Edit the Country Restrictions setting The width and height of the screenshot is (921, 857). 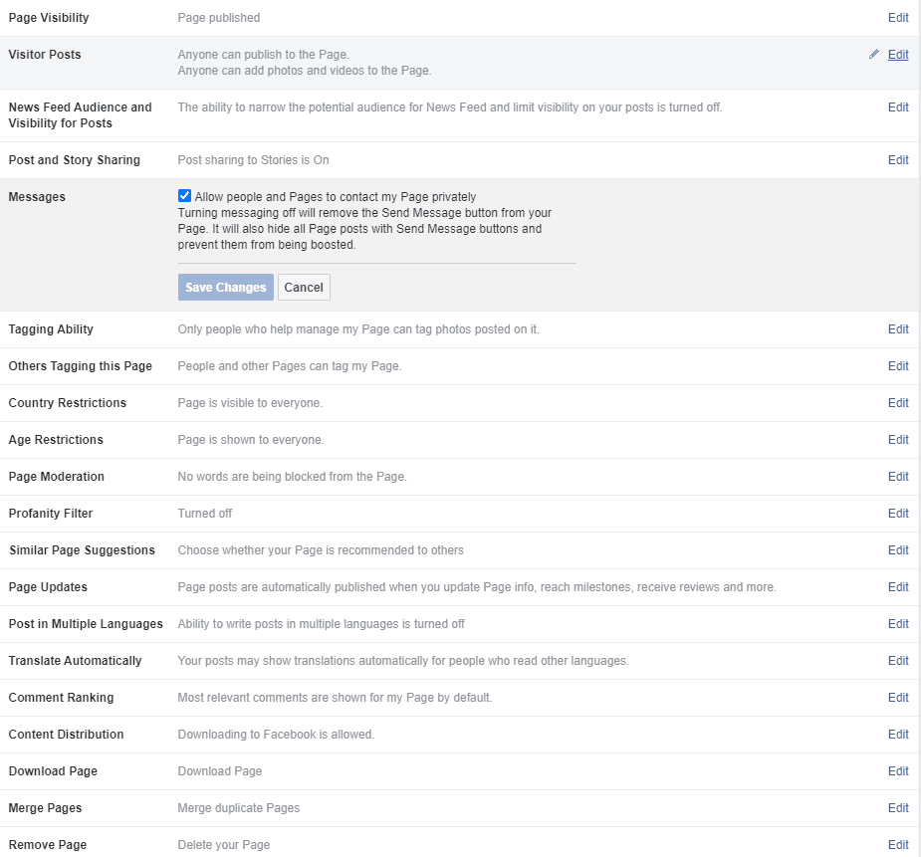[x=897, y=402]
